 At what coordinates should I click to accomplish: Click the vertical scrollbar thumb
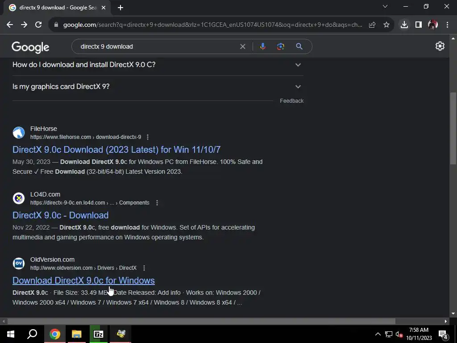453,128
